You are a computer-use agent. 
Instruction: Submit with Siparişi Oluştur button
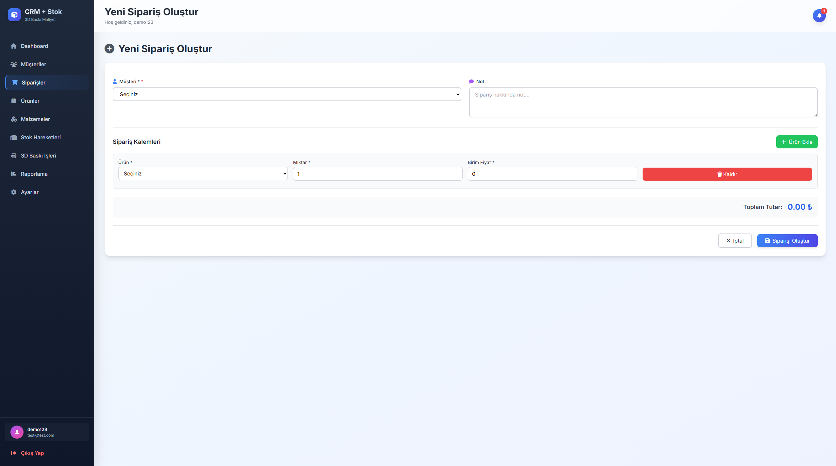(787, 241)
